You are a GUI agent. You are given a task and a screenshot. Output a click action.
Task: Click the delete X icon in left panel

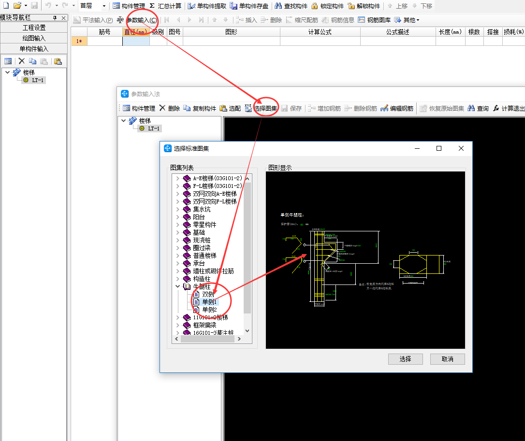click(21, 61)
